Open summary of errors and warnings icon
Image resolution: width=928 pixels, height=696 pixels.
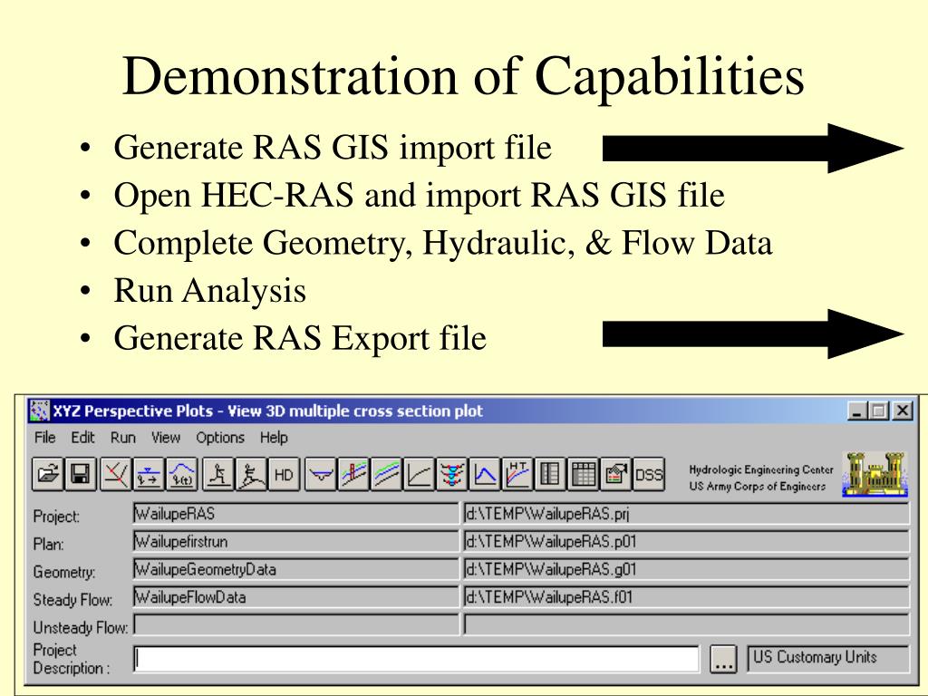616,474
